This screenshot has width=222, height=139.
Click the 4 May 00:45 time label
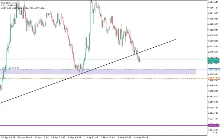(x=125, y=138)
